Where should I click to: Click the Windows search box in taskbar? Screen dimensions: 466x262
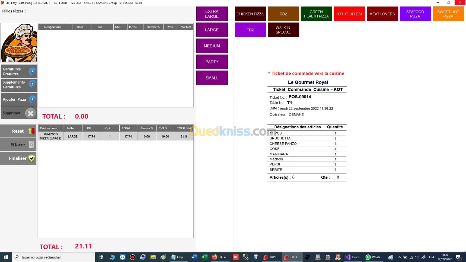pos(54,257)
